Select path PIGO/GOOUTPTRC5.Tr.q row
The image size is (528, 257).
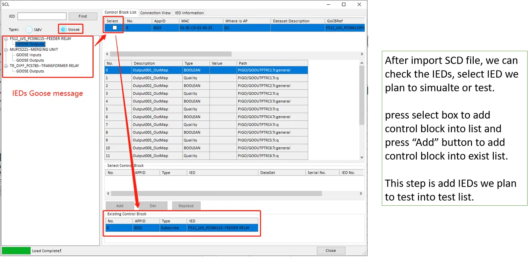(x=206, y=140)
